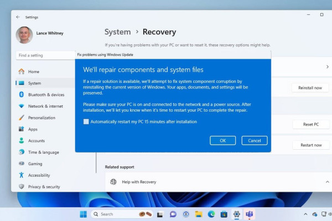
Task: Click the Personalization paintbrush icon
Action: 22,117
